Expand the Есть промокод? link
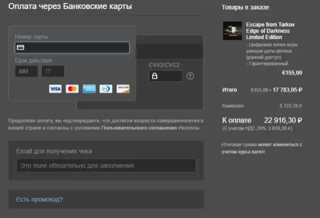Viewport: 320px width, 218px height. click(x=39, y=199)
